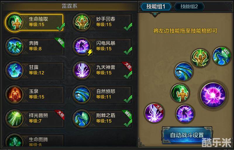
Task: Toggle the green checkmark on 荆棘之盾
Action: 128,123
